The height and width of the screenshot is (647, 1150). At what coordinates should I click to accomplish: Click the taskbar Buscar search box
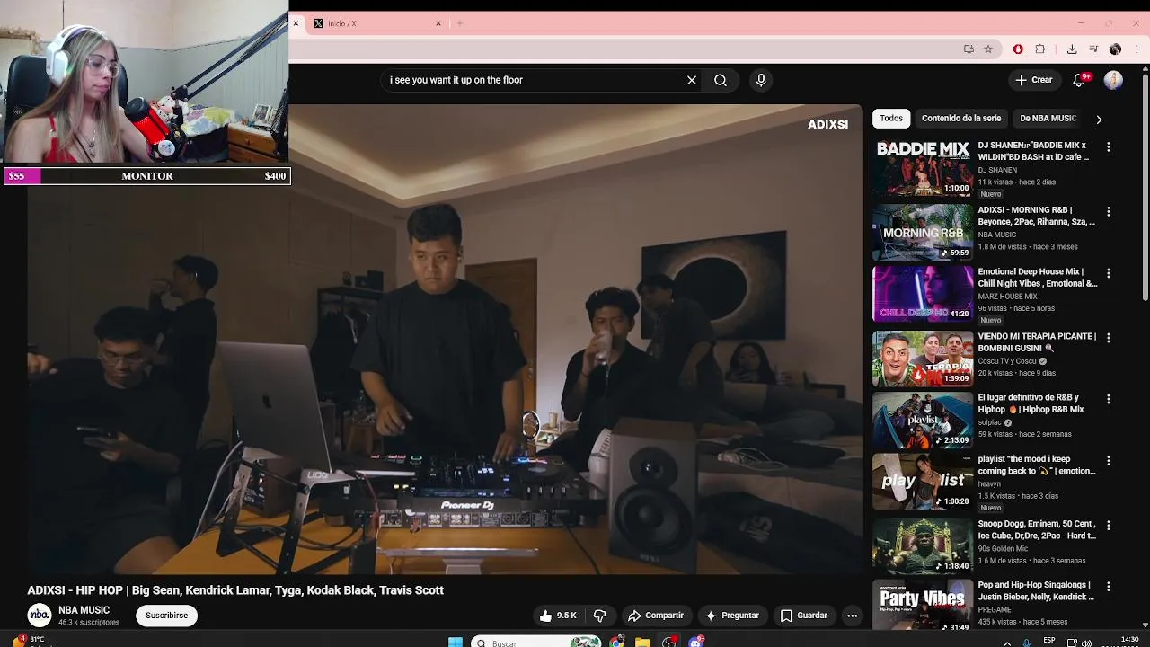(x=537, y=643)
